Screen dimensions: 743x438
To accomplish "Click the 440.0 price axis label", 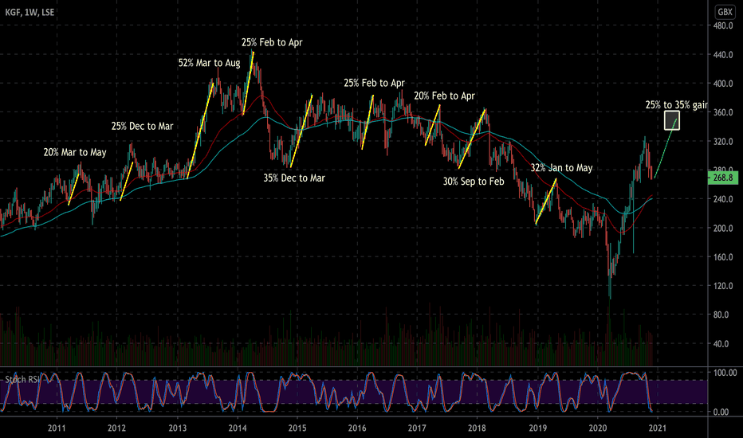I will 723,55.
